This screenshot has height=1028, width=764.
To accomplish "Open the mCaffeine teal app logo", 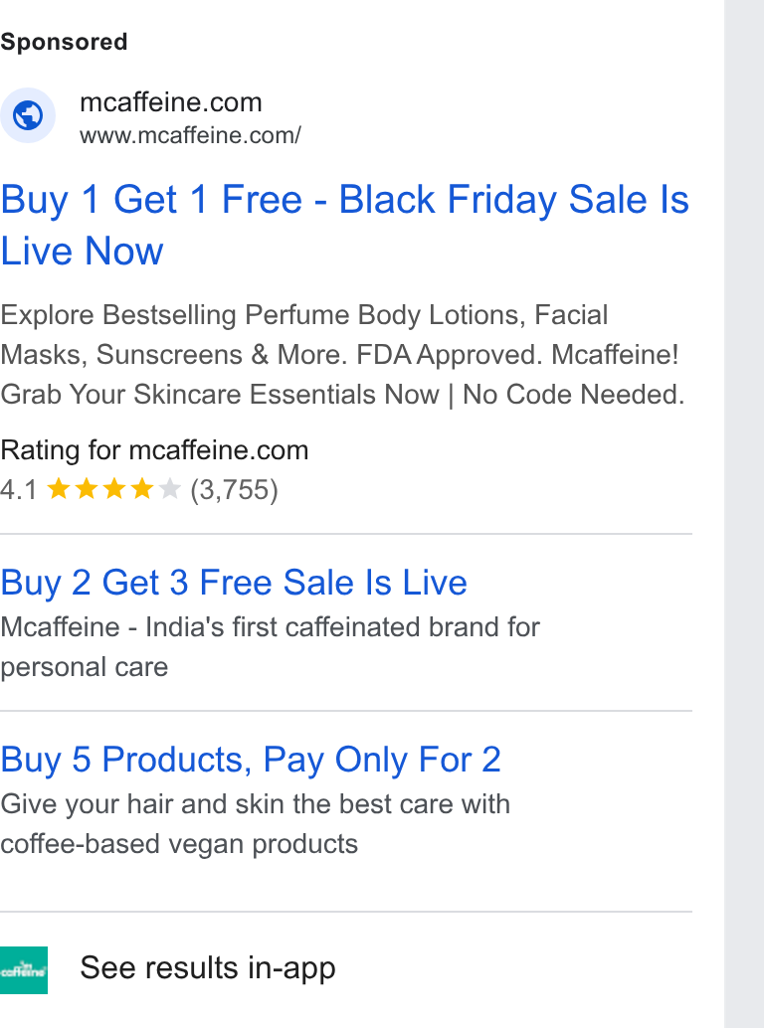I will tap(24, 970).
